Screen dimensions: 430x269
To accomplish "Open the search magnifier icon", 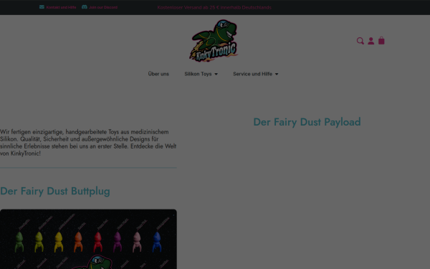I will point(360,41).
